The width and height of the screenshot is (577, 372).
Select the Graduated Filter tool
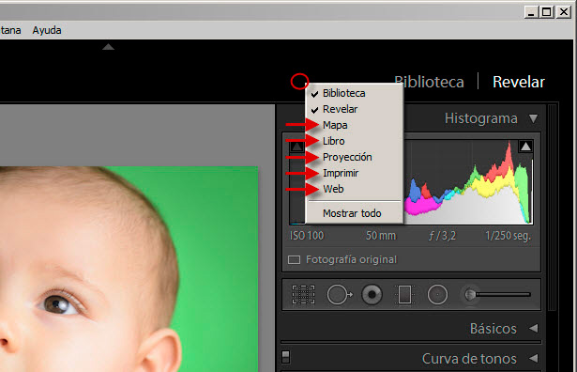click(x=404, y=295)
